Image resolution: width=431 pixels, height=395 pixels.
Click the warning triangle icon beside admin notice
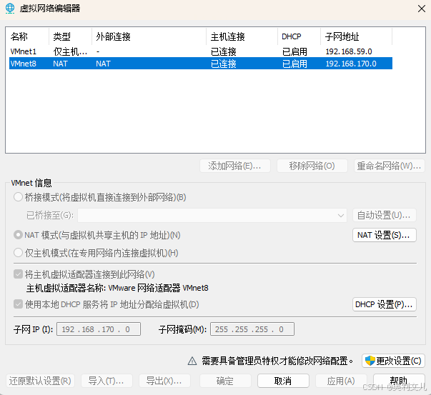click(192, 361)
